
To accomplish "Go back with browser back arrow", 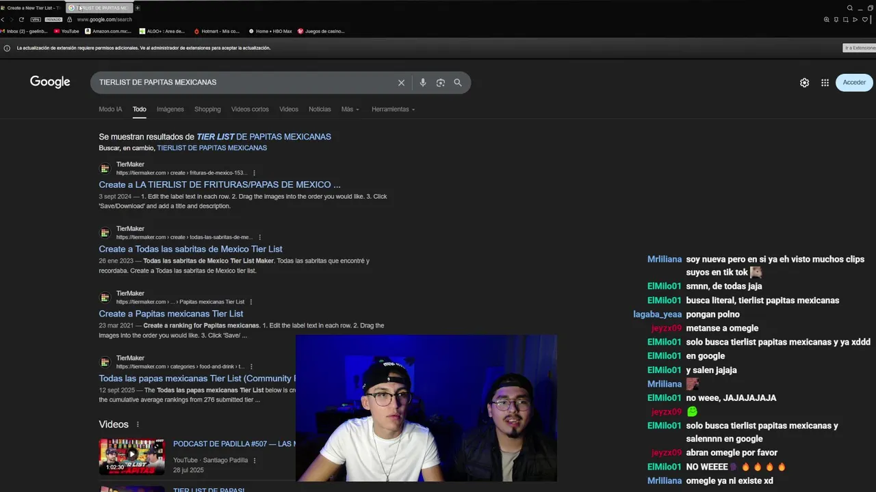I will click(3, 20).
